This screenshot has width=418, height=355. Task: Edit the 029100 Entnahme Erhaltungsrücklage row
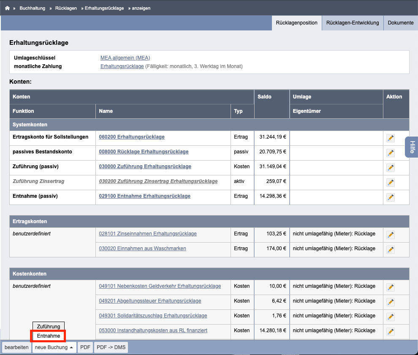pos(391,197)
